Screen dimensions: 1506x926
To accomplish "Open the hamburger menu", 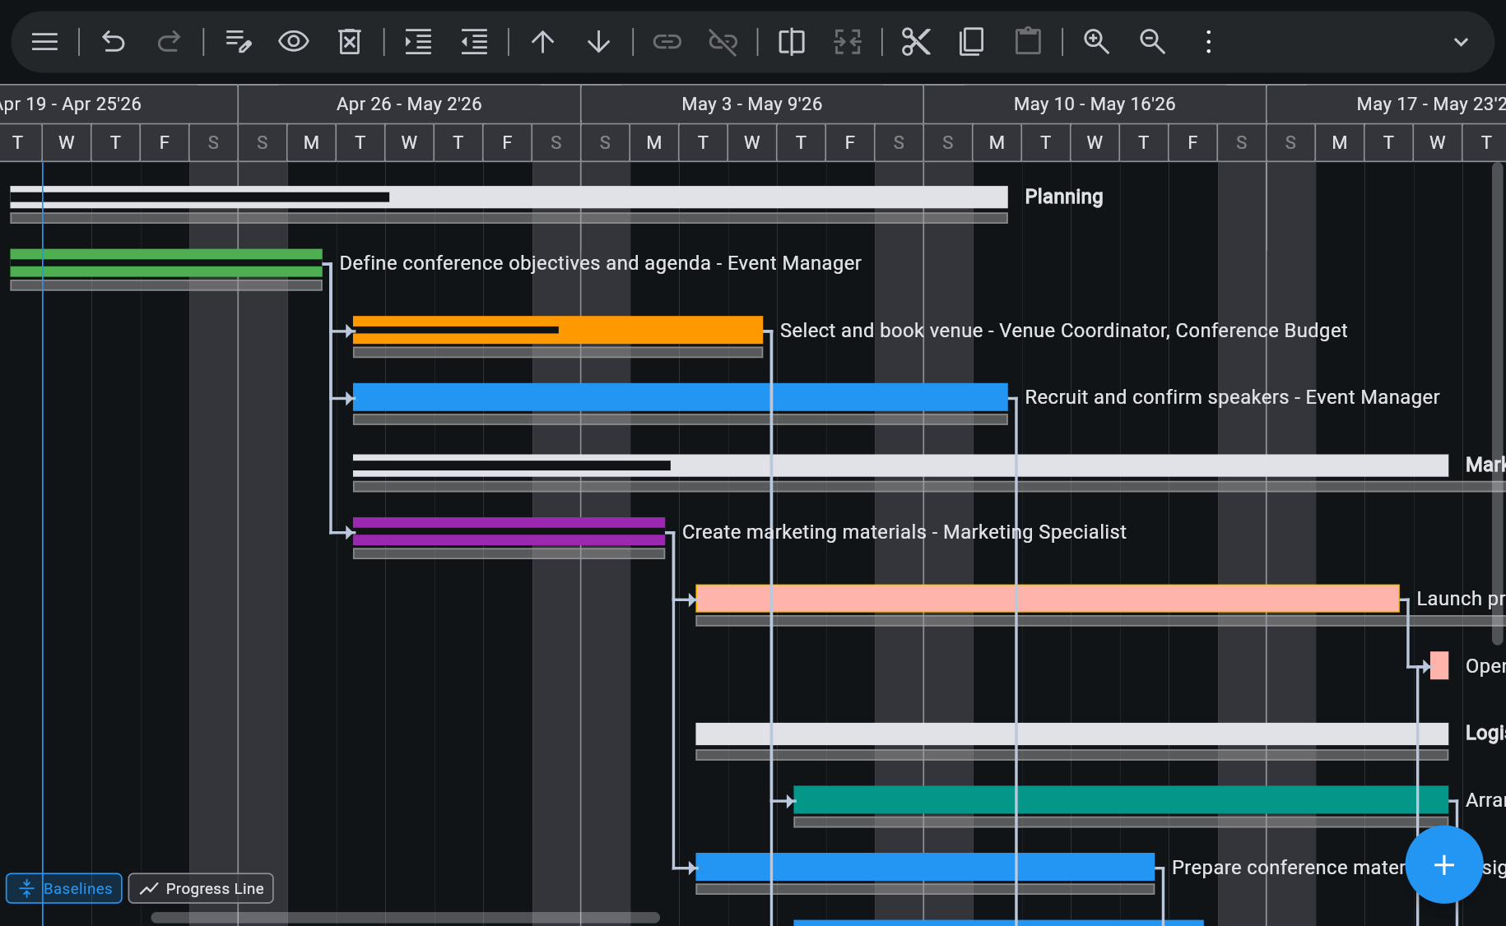I will [44, 41].
